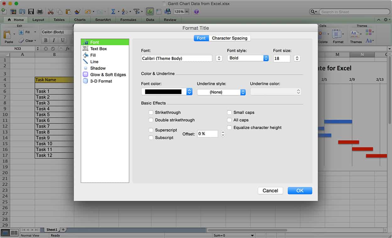Viewport: 392px width, 238px height.
Task: Click the Font size input field
Action: point(281,58)
